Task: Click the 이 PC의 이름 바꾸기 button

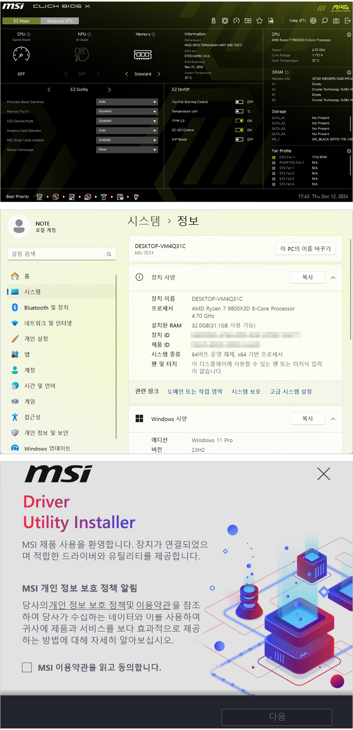Action: [x=305, y=249]
